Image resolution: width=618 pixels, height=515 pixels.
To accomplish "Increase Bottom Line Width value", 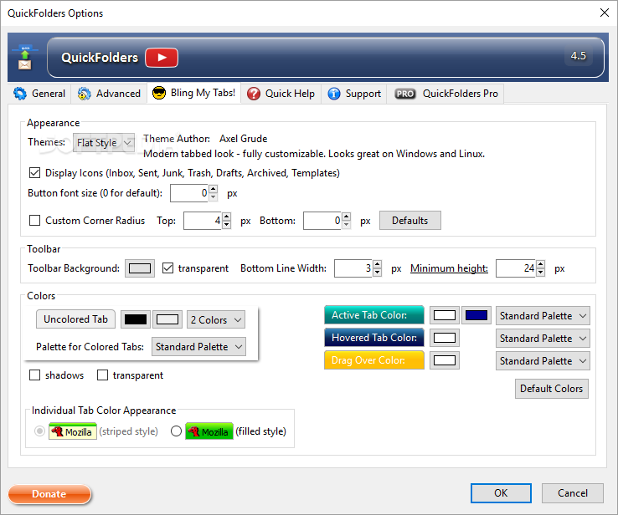I will coord(377,264).
